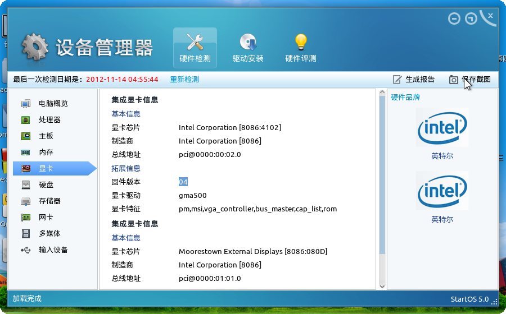This screenshot has width=506, height=314.
Task: Click the 电脑概览 computer overview icon
Action: (26, 104)
